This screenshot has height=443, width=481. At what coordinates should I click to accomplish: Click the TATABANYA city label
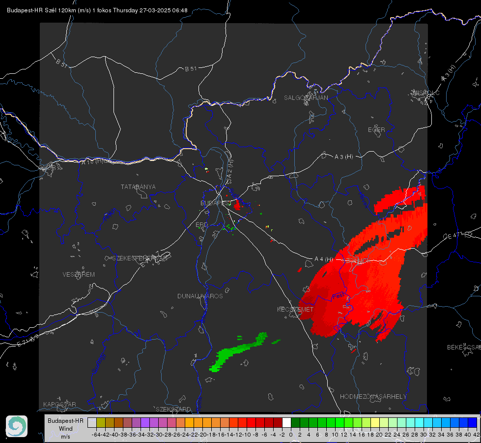coord(138,187)
